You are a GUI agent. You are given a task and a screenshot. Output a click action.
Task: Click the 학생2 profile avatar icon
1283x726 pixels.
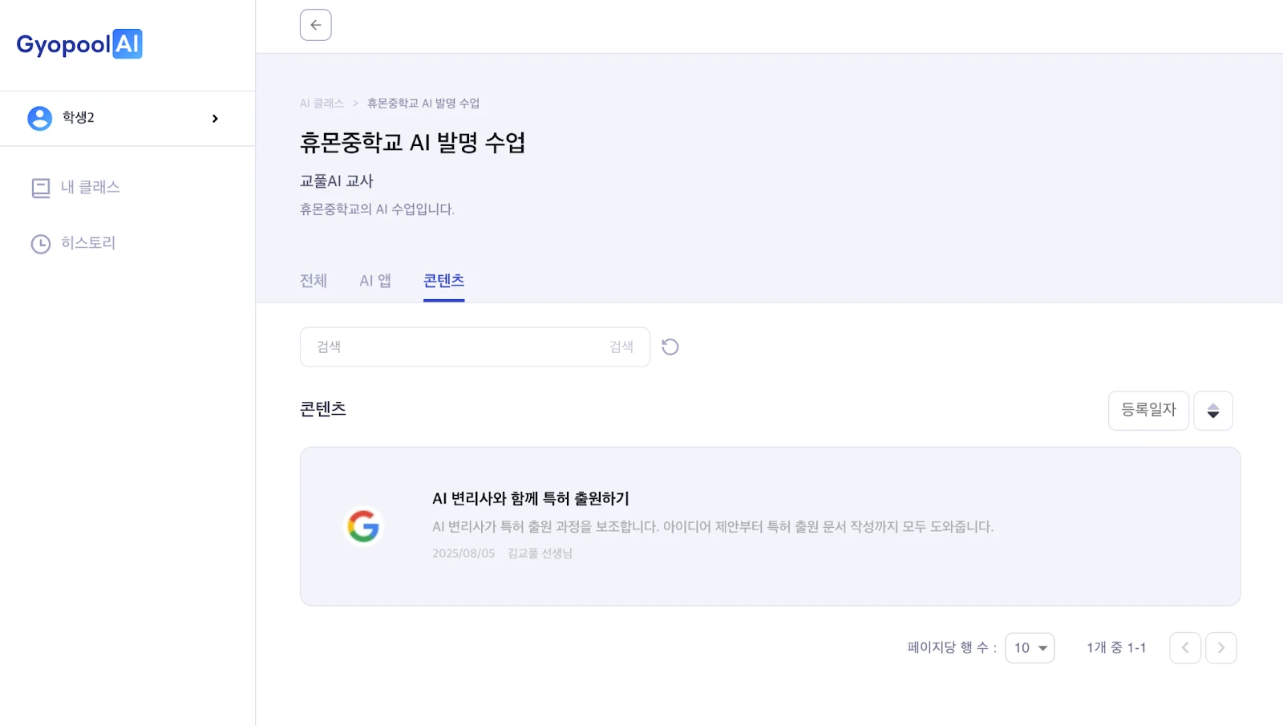pos(40,118)
